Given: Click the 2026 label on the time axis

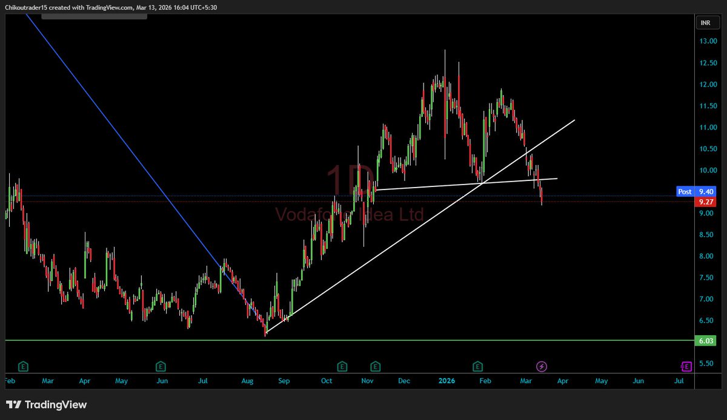Looking at the screenshot, I should pos(446,381).
